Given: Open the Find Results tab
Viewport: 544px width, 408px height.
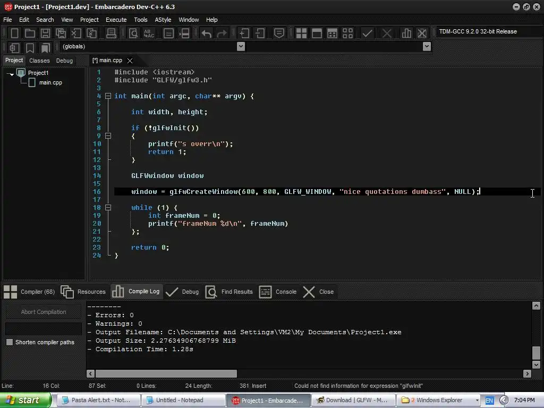Looking at the screenshot, I should point(229,292).
